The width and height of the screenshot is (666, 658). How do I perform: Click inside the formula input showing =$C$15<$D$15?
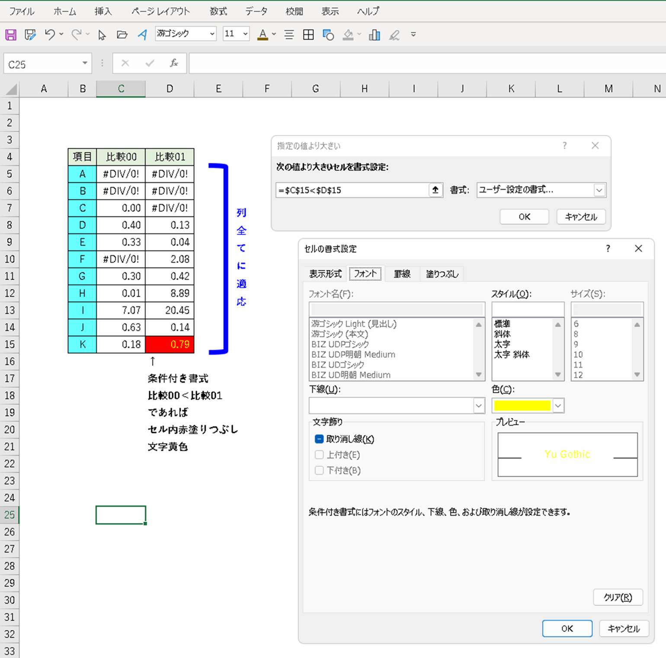pyautogui.click(x=355, y=190)
